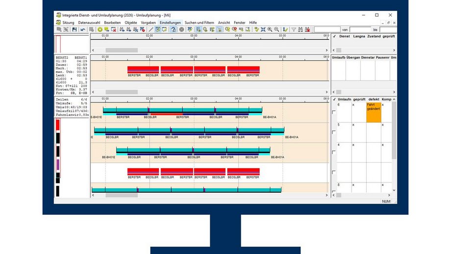
Task: Click the down arrow of Umlauf table scrollbar
Action: [x=394, y=190]
